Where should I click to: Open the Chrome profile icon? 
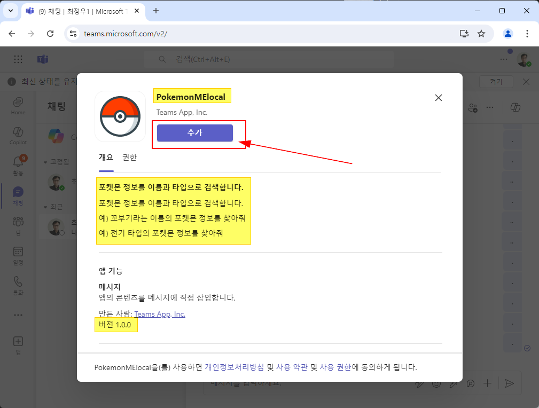click(x=507, y=34)
